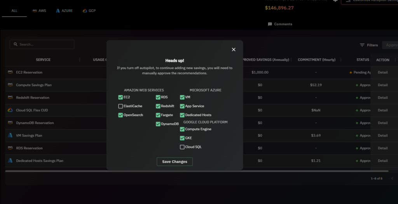Image resolution: width=398 pixels, height=204 pixels.
Task: Toggle the Redshift checkbox
Action: pos(158,106)
